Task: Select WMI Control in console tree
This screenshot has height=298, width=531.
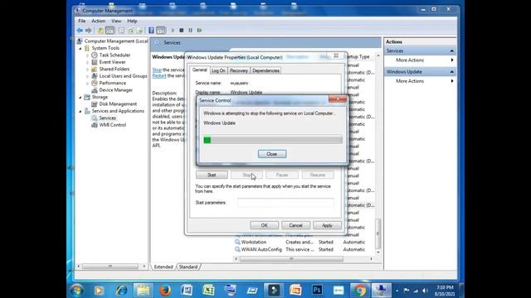Action: (113, 125)
